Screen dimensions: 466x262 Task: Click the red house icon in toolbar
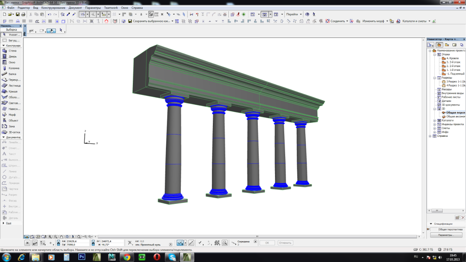click(x=106, y=21)
